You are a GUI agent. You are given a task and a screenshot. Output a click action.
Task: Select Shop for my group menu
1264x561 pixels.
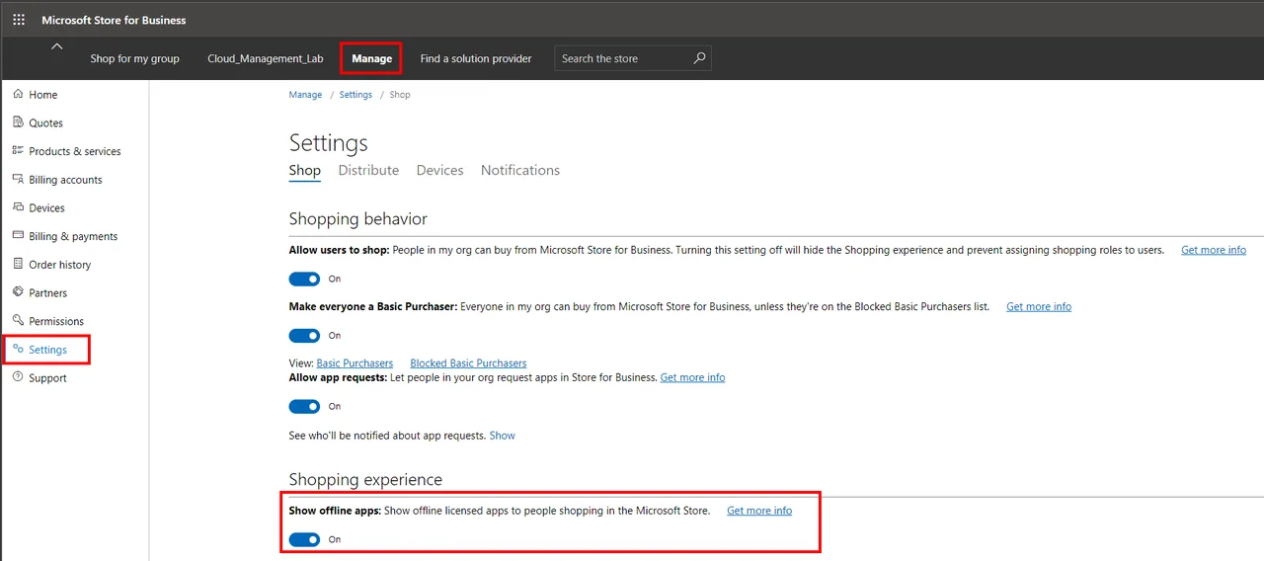(x=135, y=58)
